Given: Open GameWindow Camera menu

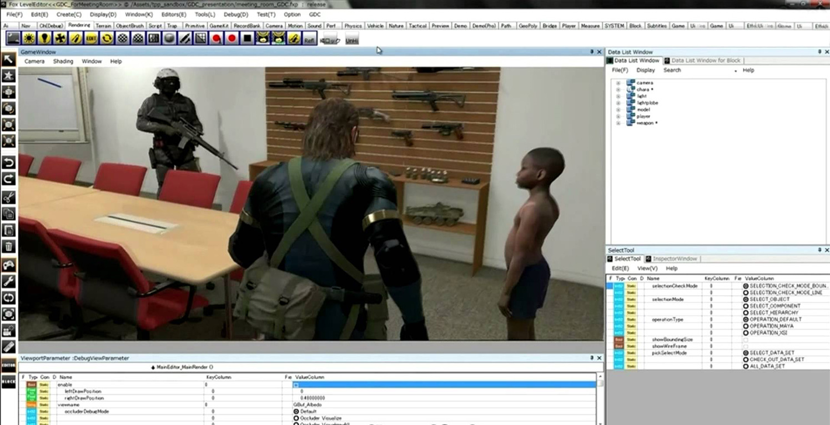Looking at the screenshot, I should click(x=34, y=62).
